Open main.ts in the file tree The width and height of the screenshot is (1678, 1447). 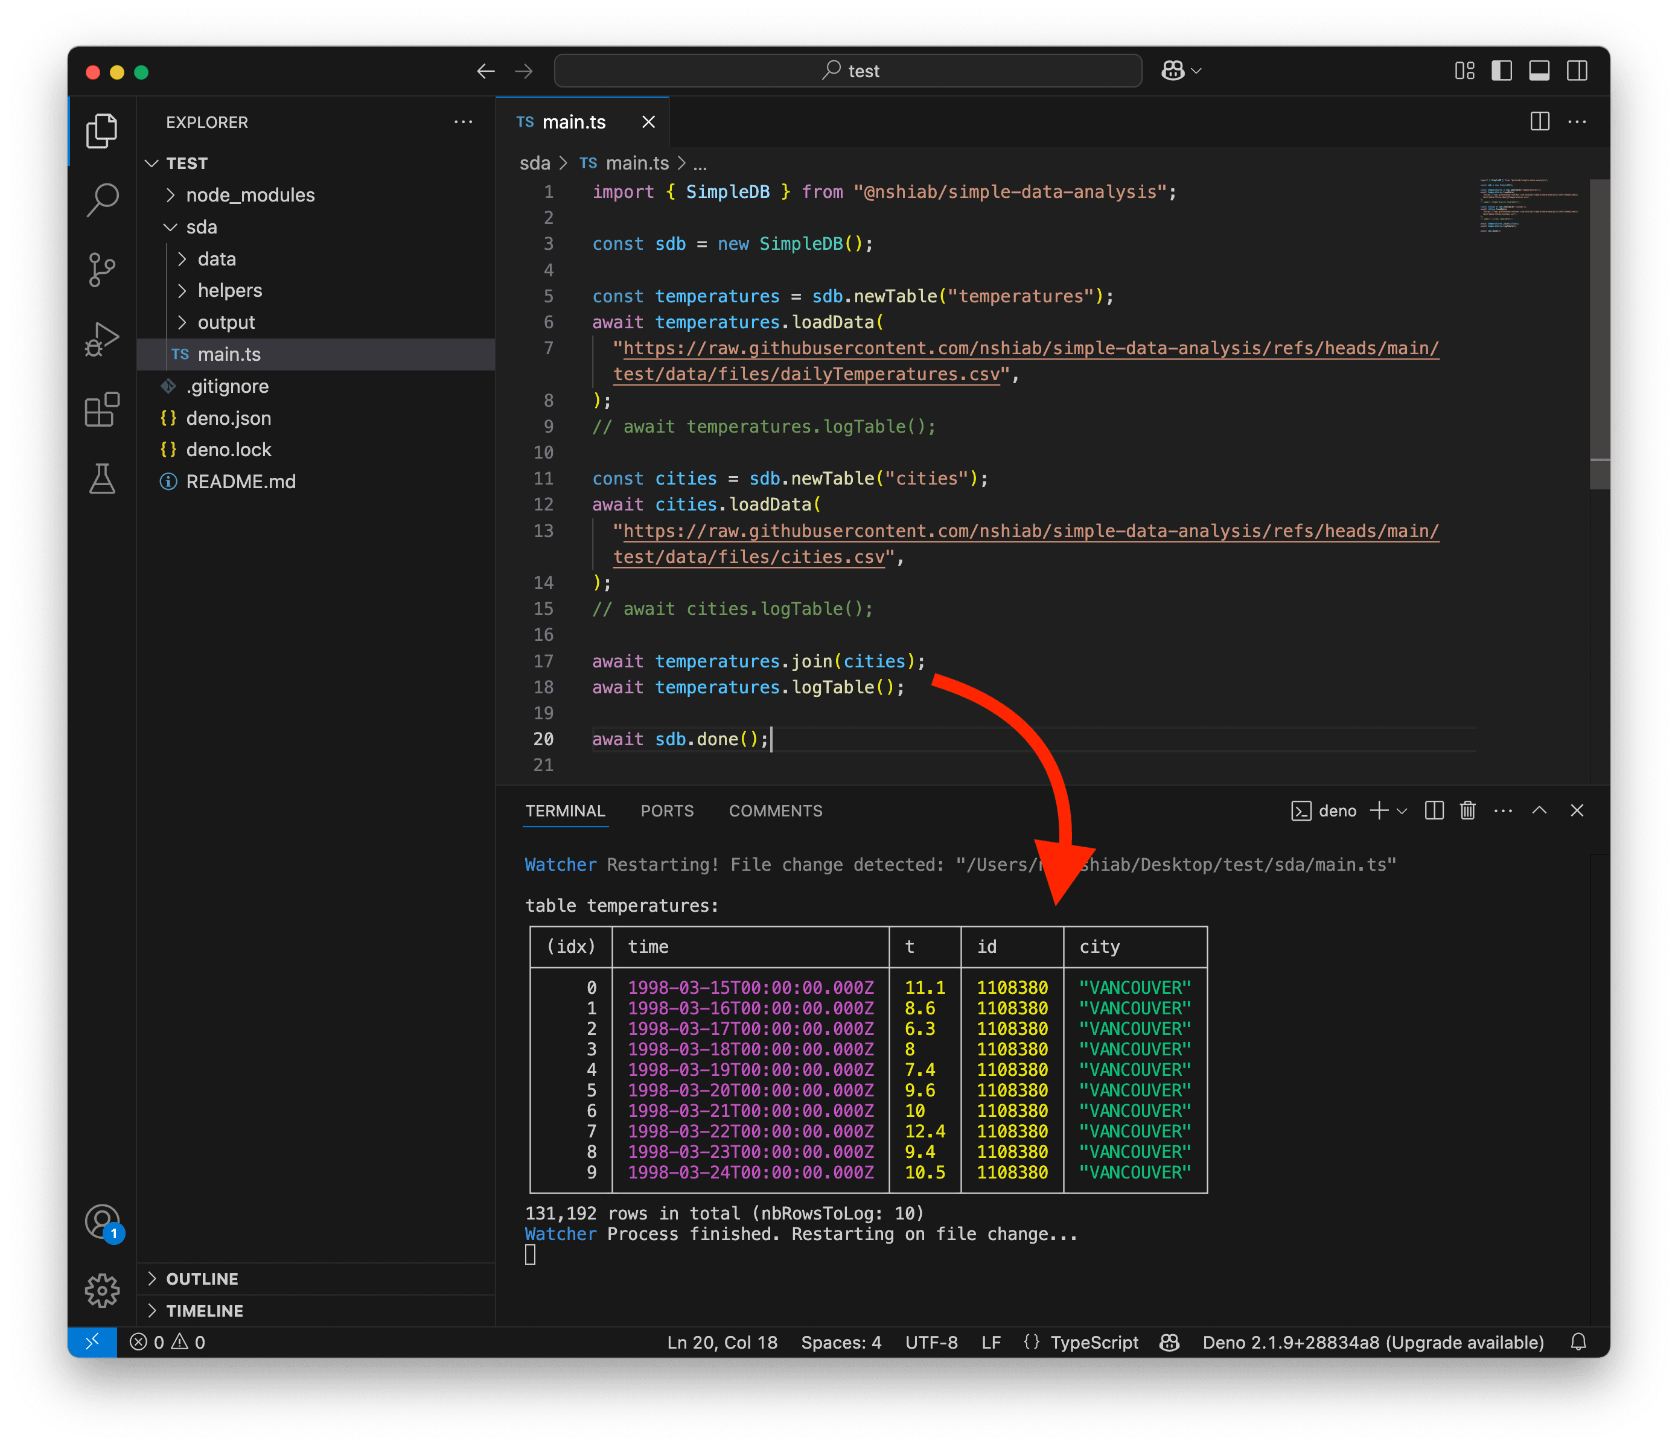click(316, 354)
